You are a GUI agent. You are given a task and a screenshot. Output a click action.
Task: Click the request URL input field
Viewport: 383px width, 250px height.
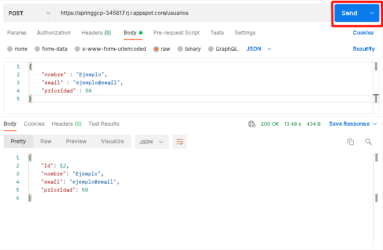point(193,13)
